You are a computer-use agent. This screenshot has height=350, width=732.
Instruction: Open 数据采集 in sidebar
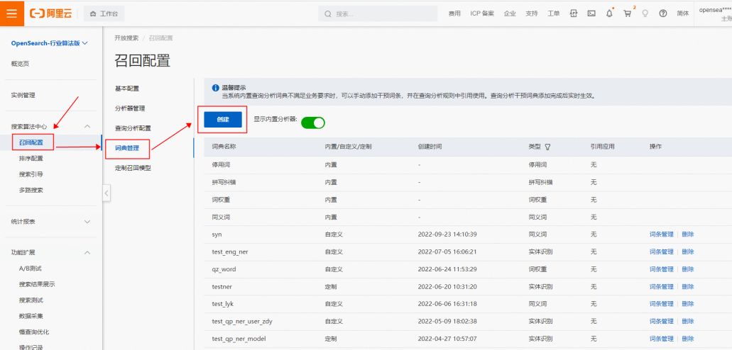point(31,316)
